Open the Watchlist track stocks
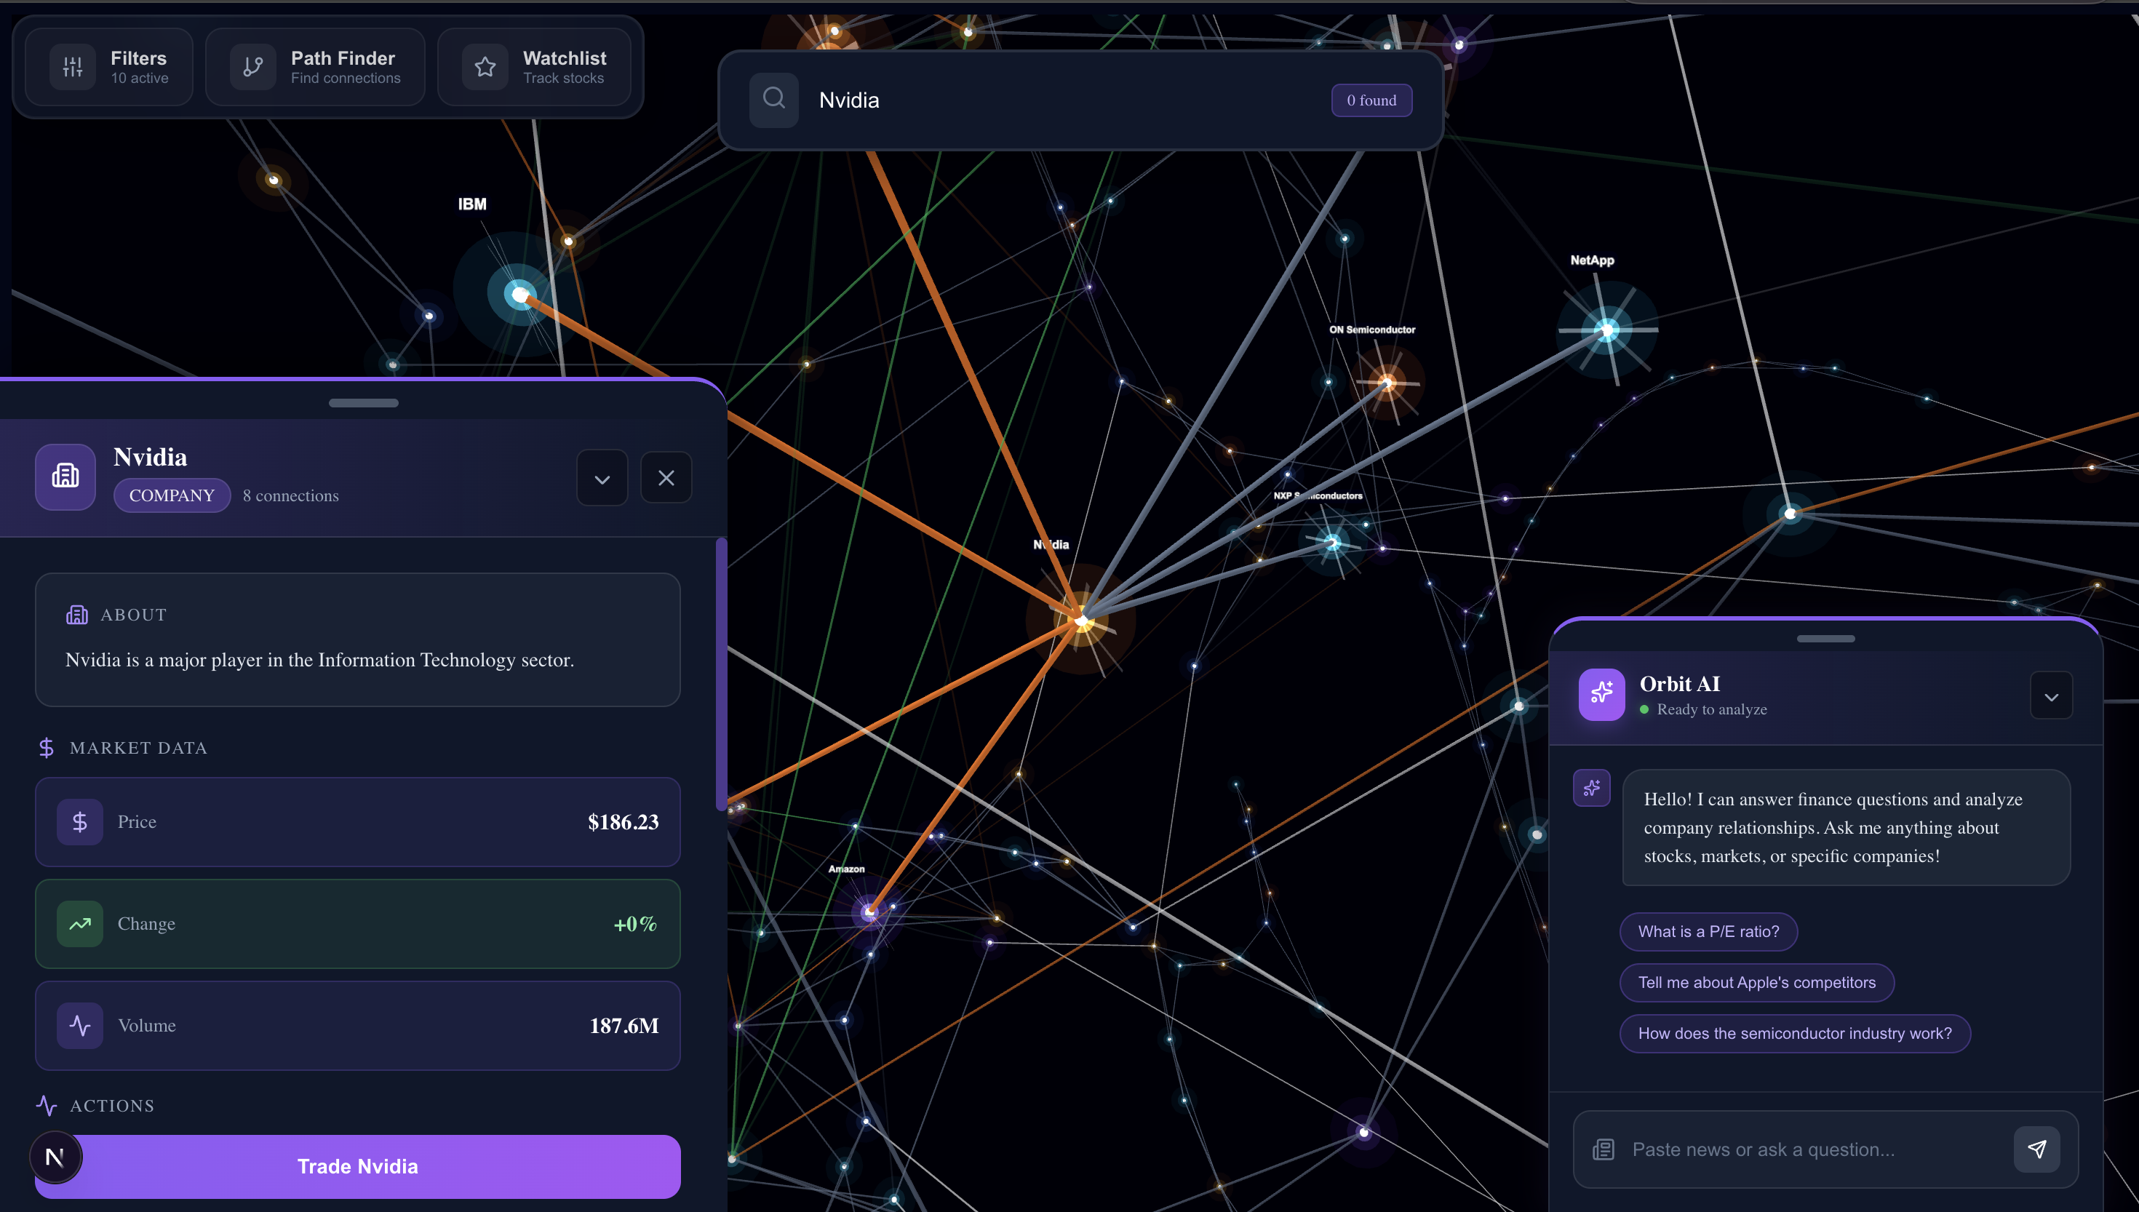 (x=534, y=67)
